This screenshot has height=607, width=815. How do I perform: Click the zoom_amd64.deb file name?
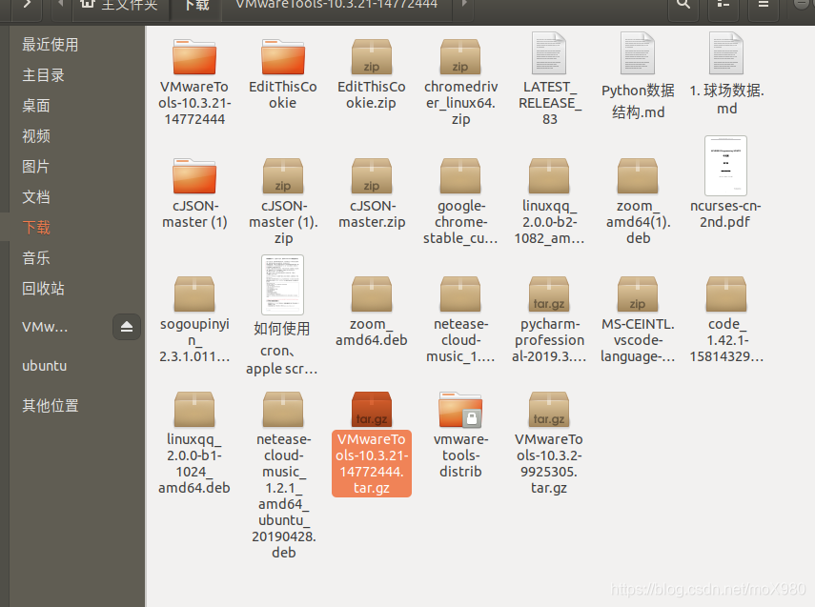[x=371, y=332]
